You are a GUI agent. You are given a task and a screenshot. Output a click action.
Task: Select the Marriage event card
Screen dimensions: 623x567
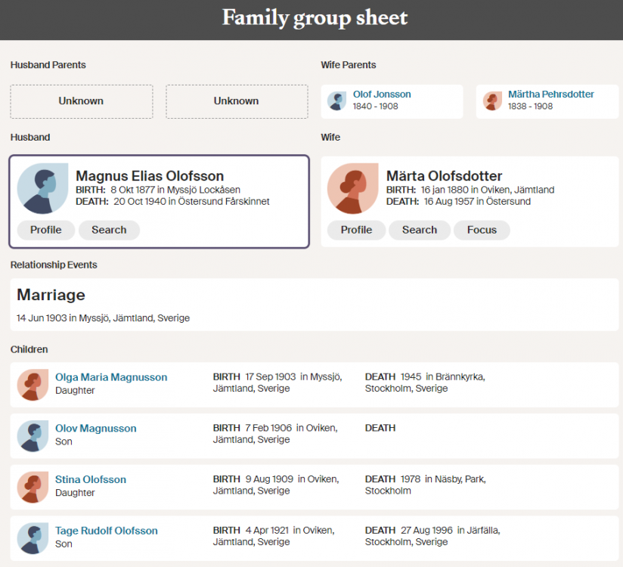coord(315,305)
